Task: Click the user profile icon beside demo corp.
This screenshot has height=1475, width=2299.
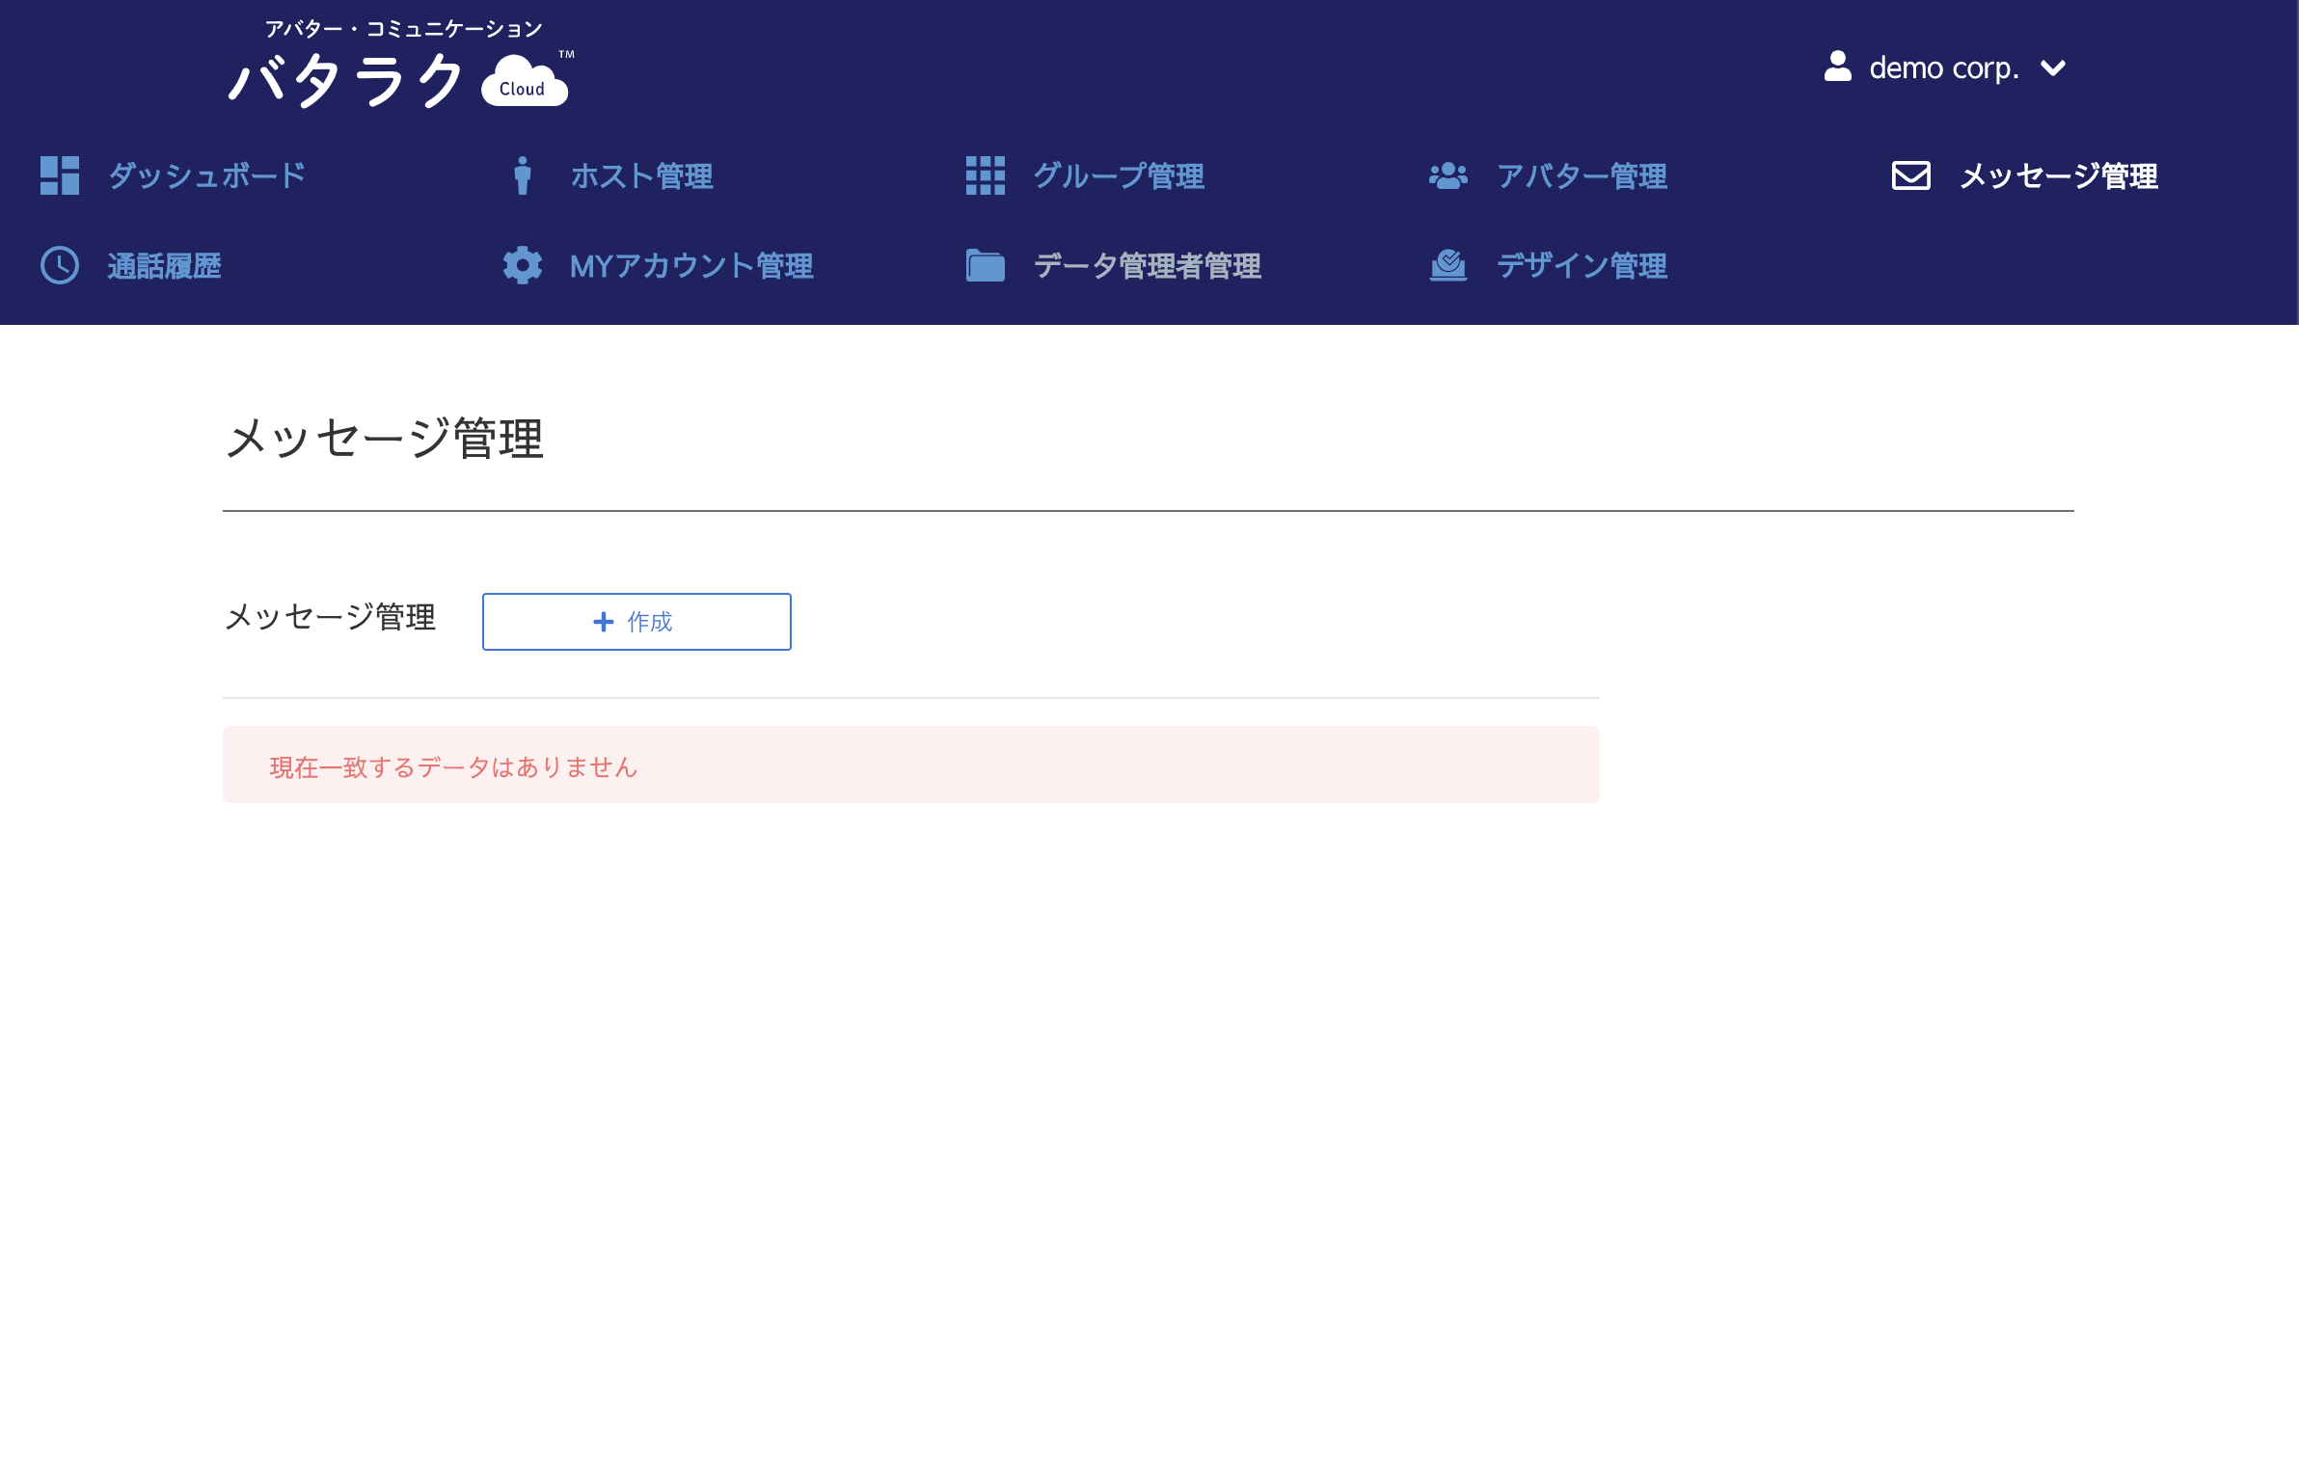Action: point(1837,67)
